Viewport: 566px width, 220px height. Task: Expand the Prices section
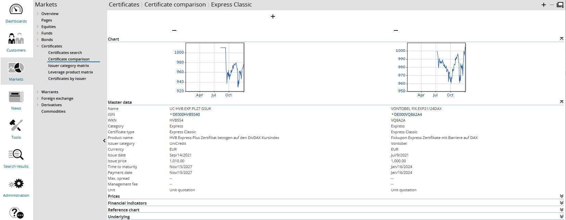coord(562,196)
